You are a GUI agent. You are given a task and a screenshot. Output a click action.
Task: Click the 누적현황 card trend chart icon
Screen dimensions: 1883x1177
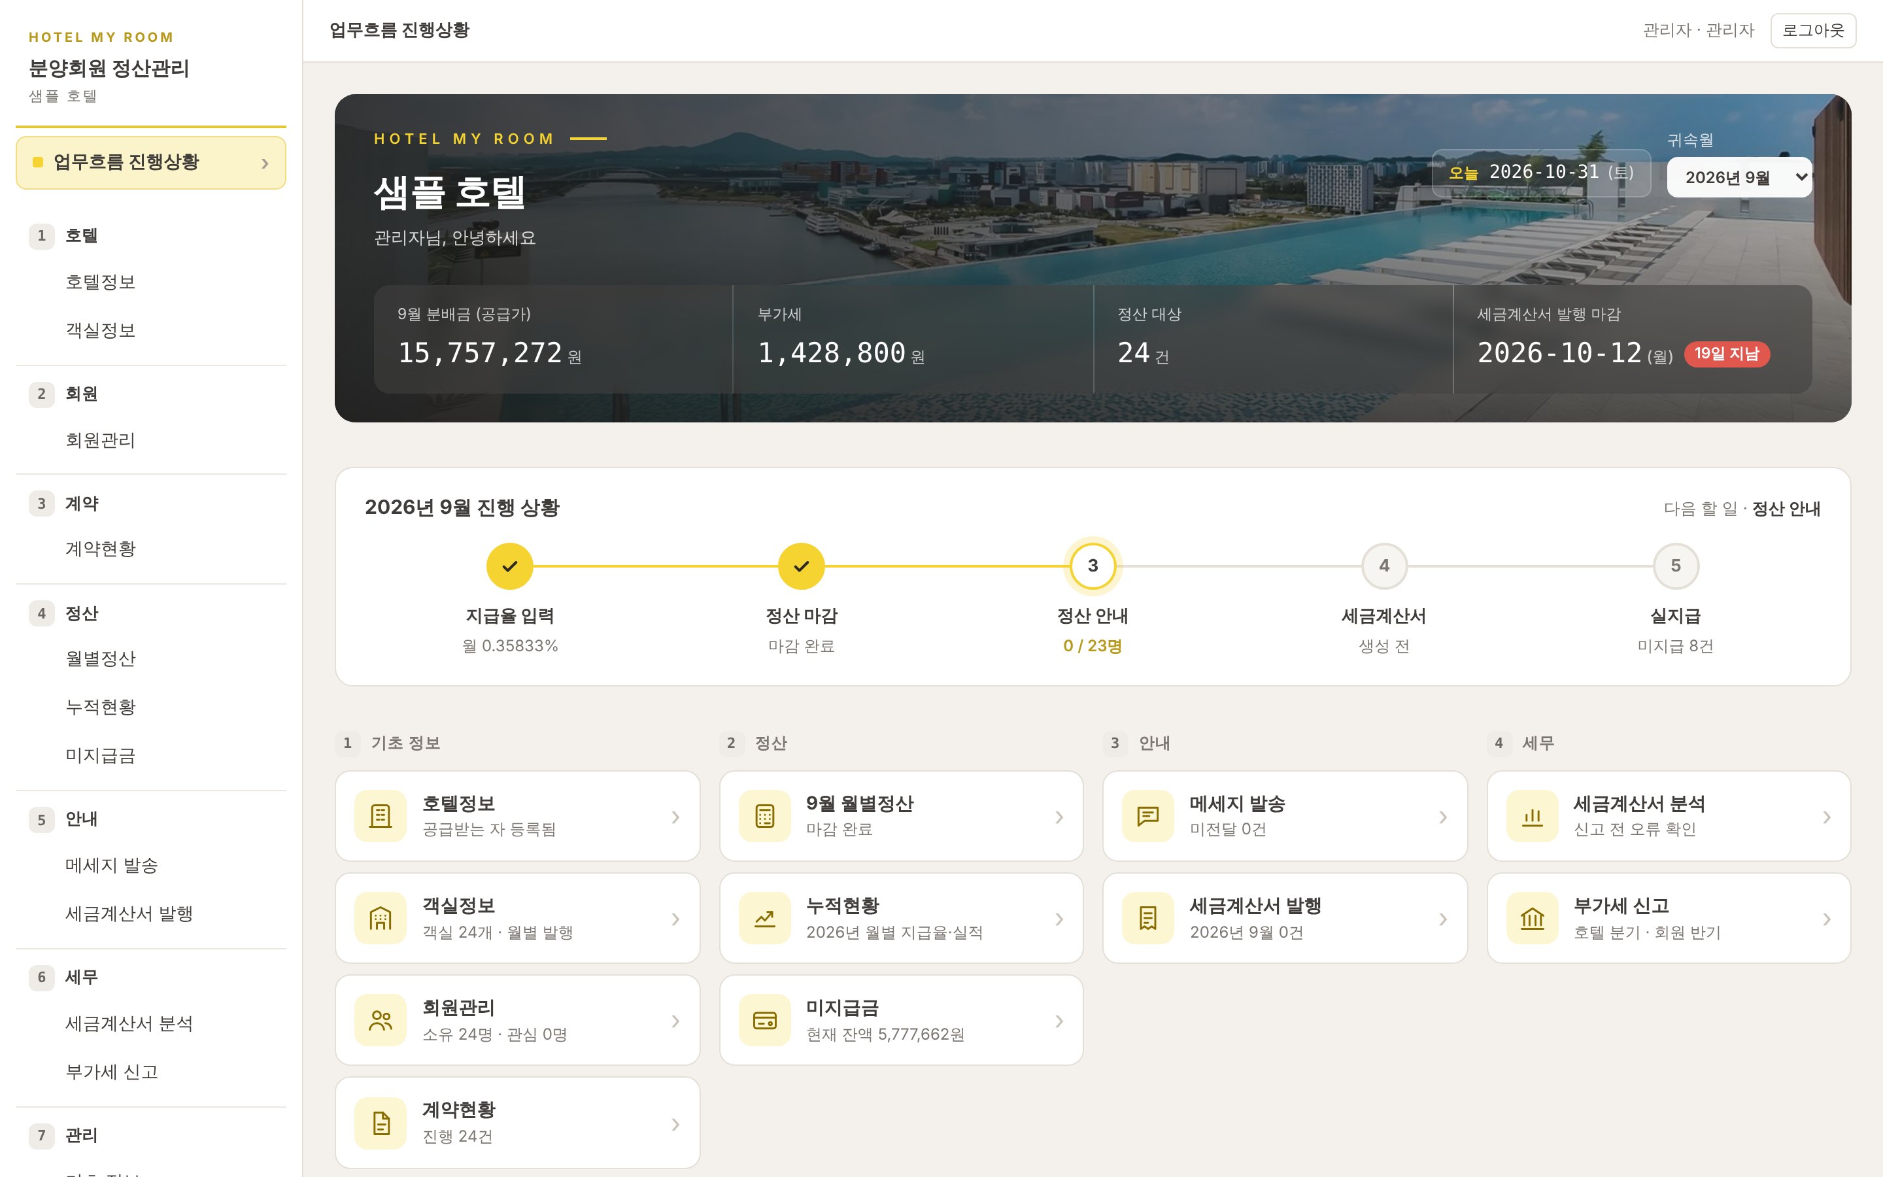765,919
